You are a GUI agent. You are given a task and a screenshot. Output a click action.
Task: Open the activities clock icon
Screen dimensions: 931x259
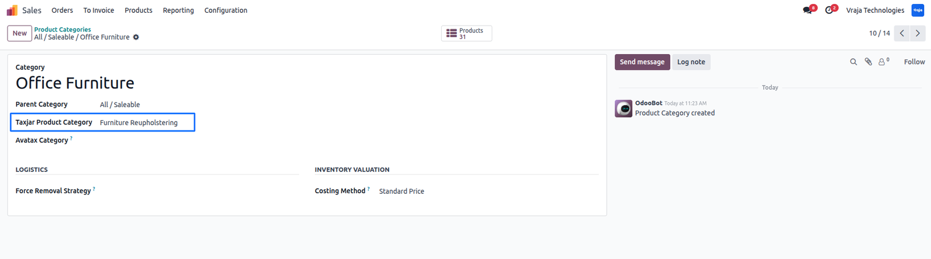829,10
